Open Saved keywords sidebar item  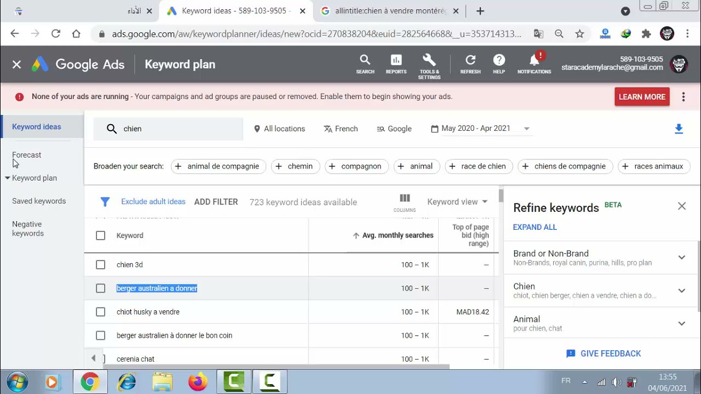click(x=39, y=201)
